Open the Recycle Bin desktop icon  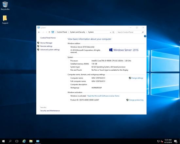pos(5,6)
